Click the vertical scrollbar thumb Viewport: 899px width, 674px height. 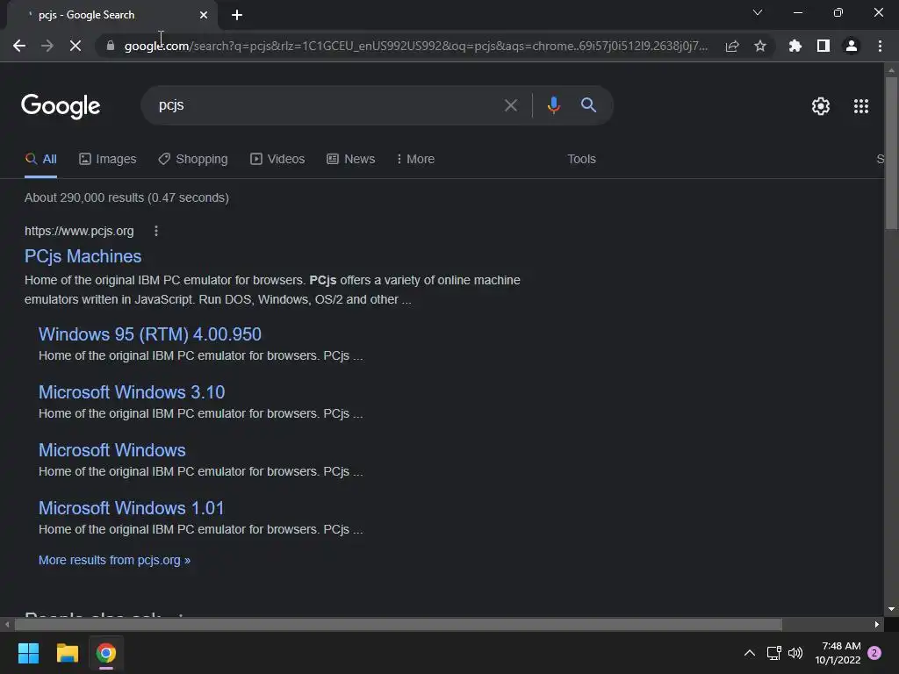tap(891, 153)
